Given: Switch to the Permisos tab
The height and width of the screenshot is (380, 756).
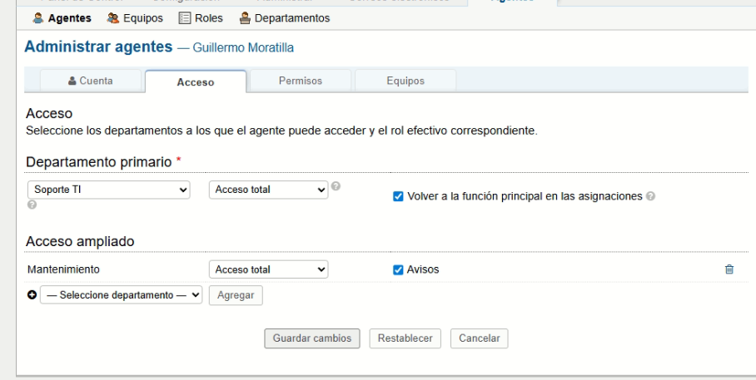Looking at the screenshot, I should pos(300,81).
